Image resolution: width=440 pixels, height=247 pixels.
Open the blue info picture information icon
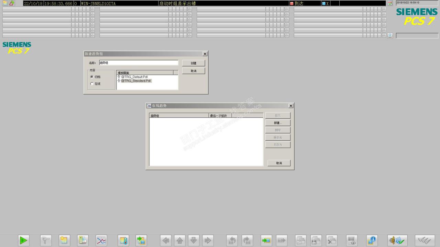[372, 240]
